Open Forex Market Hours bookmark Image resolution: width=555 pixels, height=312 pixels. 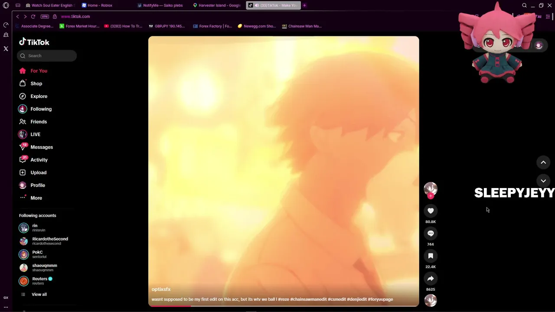click(79, 26)
